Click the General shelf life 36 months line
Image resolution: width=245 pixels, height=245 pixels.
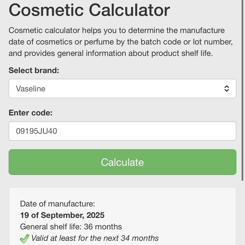[71, 227]
